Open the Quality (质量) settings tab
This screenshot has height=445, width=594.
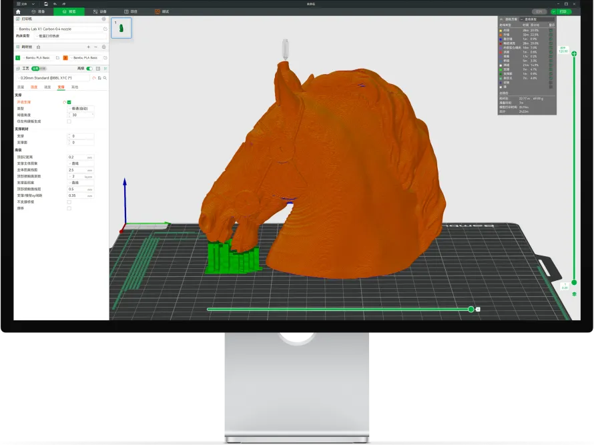[x=21, y=87]
